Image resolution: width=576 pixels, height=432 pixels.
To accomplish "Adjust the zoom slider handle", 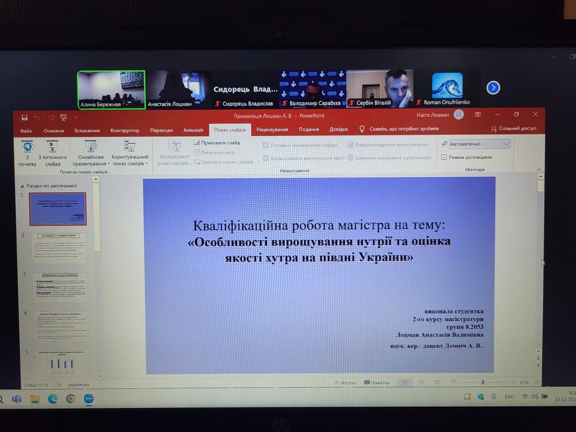I will (x=482, y=382).
